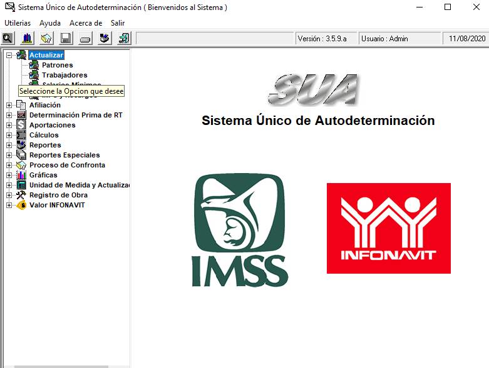Expand the Cálculos tree node
489x368 pixels.
click(x=9, y=135)
